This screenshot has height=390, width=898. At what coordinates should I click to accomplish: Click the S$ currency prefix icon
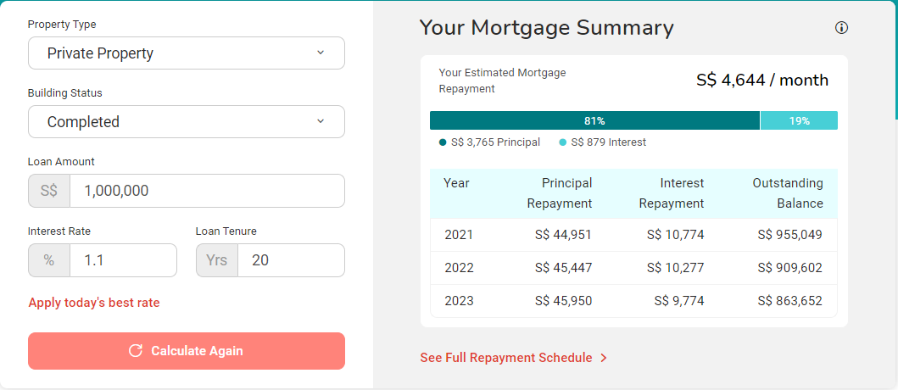pyautogui.click(x=49, y=191)
